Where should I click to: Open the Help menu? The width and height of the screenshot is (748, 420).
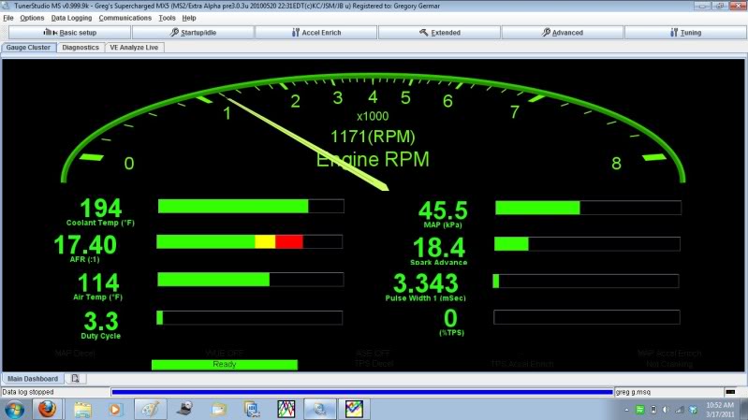point(189,18)
